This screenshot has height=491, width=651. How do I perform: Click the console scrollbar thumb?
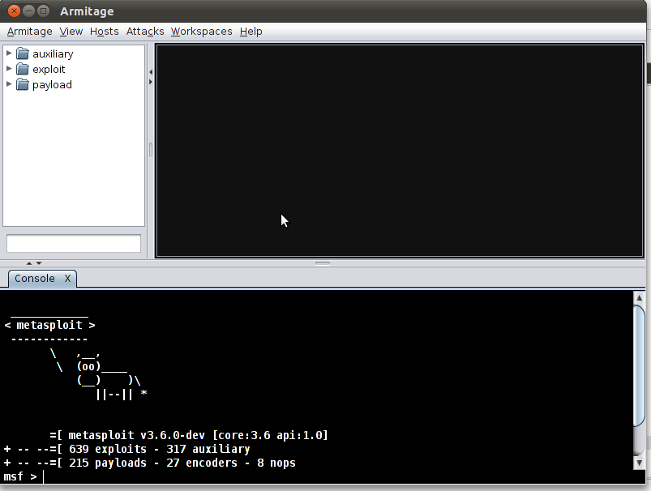[639, 365]
